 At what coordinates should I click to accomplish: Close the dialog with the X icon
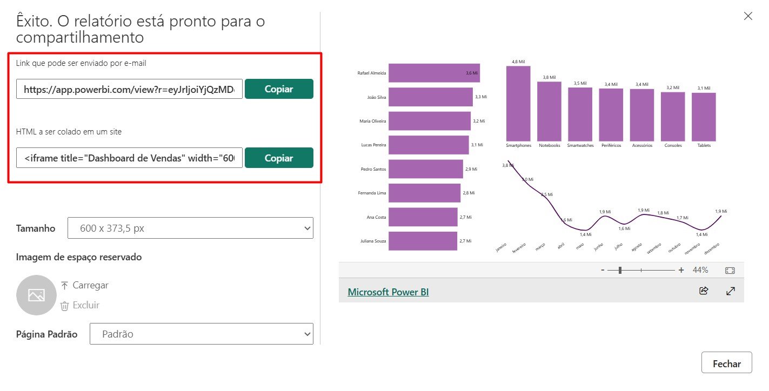pyautogui.click(x=748, y=16)
